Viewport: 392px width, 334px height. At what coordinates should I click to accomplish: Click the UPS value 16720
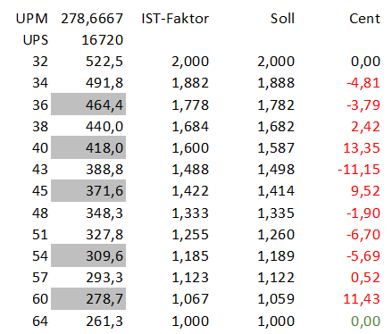click(x=103, y=40)
